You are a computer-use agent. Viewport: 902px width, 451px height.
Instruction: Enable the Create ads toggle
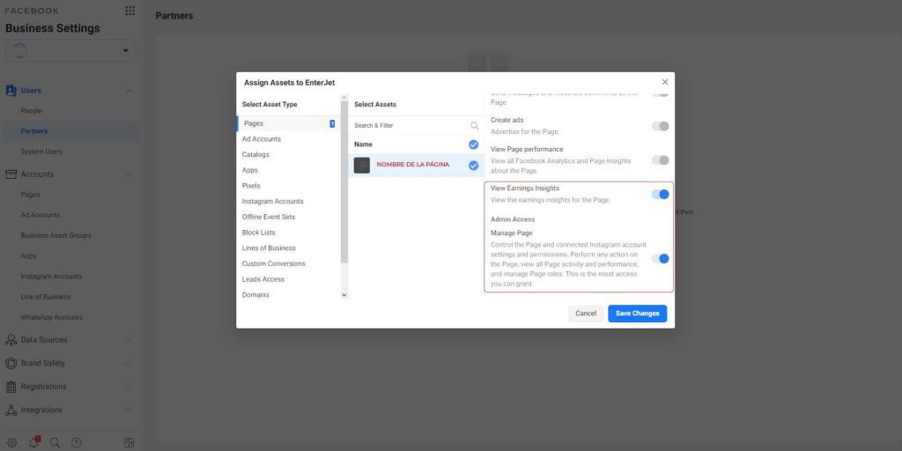point(660,126)
